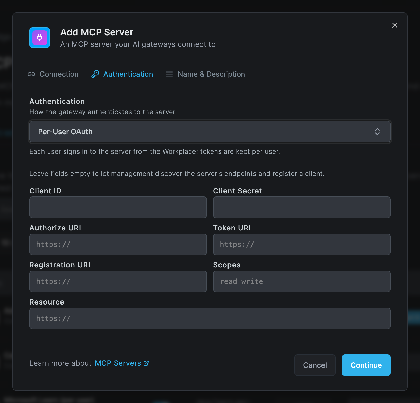Click the hint about tokens kept per user
This screenshot has width=420, height=403.
coord(155,151)
